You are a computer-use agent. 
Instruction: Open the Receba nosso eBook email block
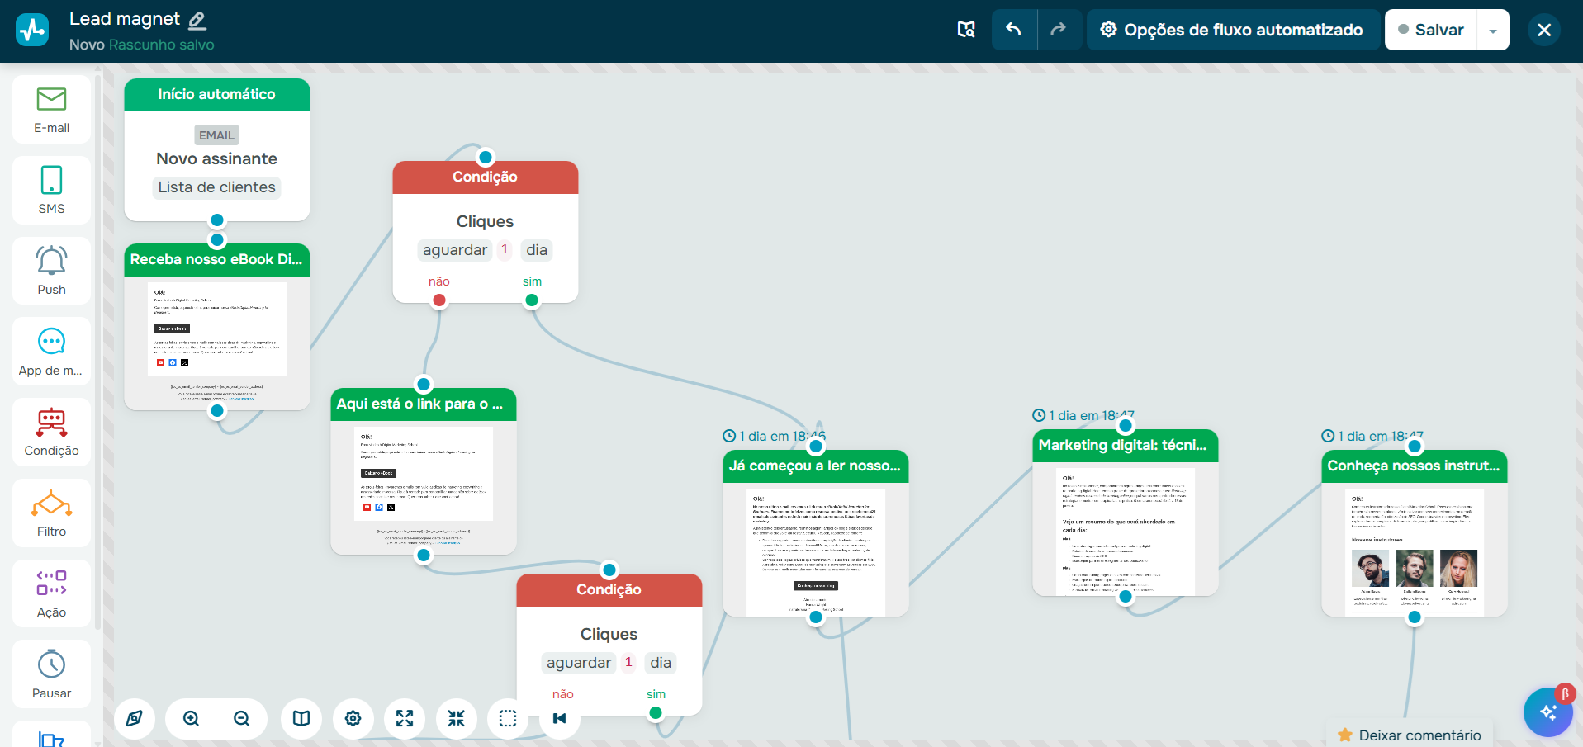(x=217, y=327)
